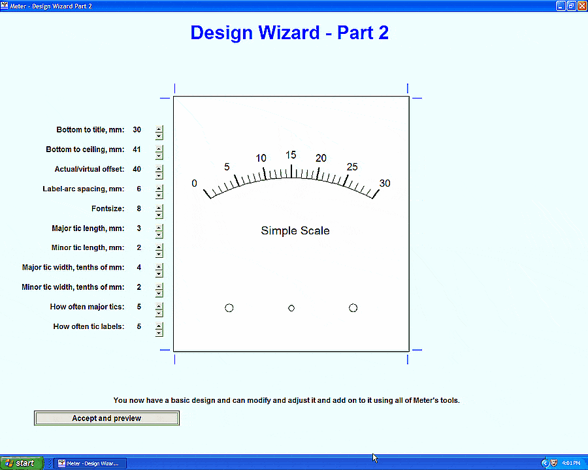Raise the Actual/virtual offset value
This screenshot has width=588, height=470.
pos(159,168)
